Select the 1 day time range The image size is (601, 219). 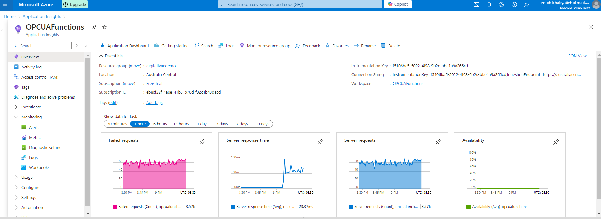tap(202, 124)
